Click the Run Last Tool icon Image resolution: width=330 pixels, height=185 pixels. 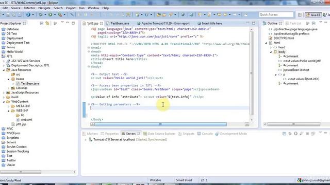pyautogui.click(x=60, y=15)
